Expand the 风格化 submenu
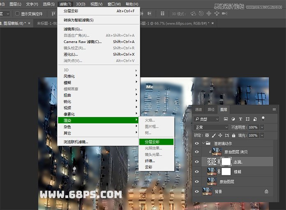This screenshot has height=210, width=286. tap(99, 76)
